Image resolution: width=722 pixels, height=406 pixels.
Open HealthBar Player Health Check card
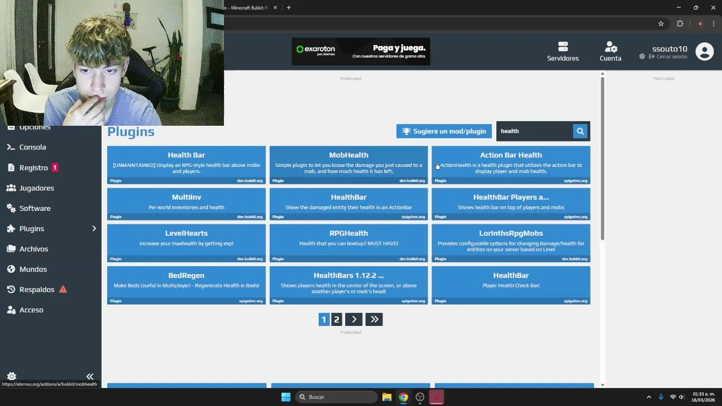tap(511, 285)
